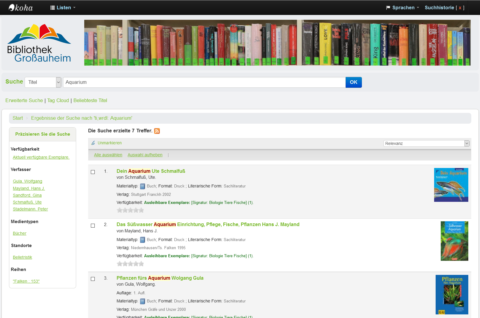Click the Dein Aquarium book cover thumbnail
The image size is (480, 318).
coord(451,185)
